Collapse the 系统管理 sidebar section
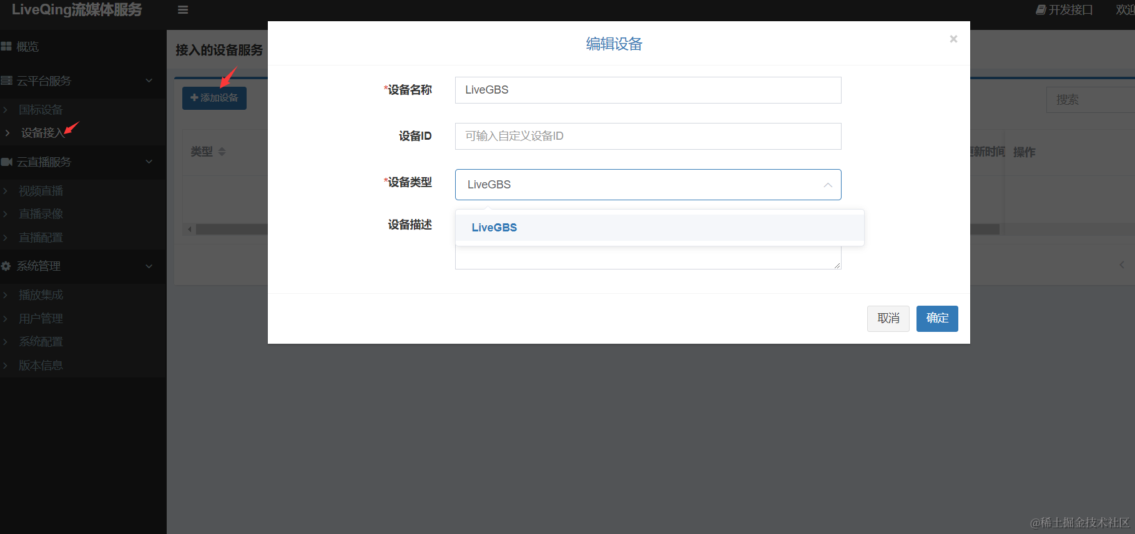This screenshot has width=1135, height=534. tap(83, 266)
